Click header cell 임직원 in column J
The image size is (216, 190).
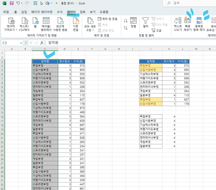(151, 61)
